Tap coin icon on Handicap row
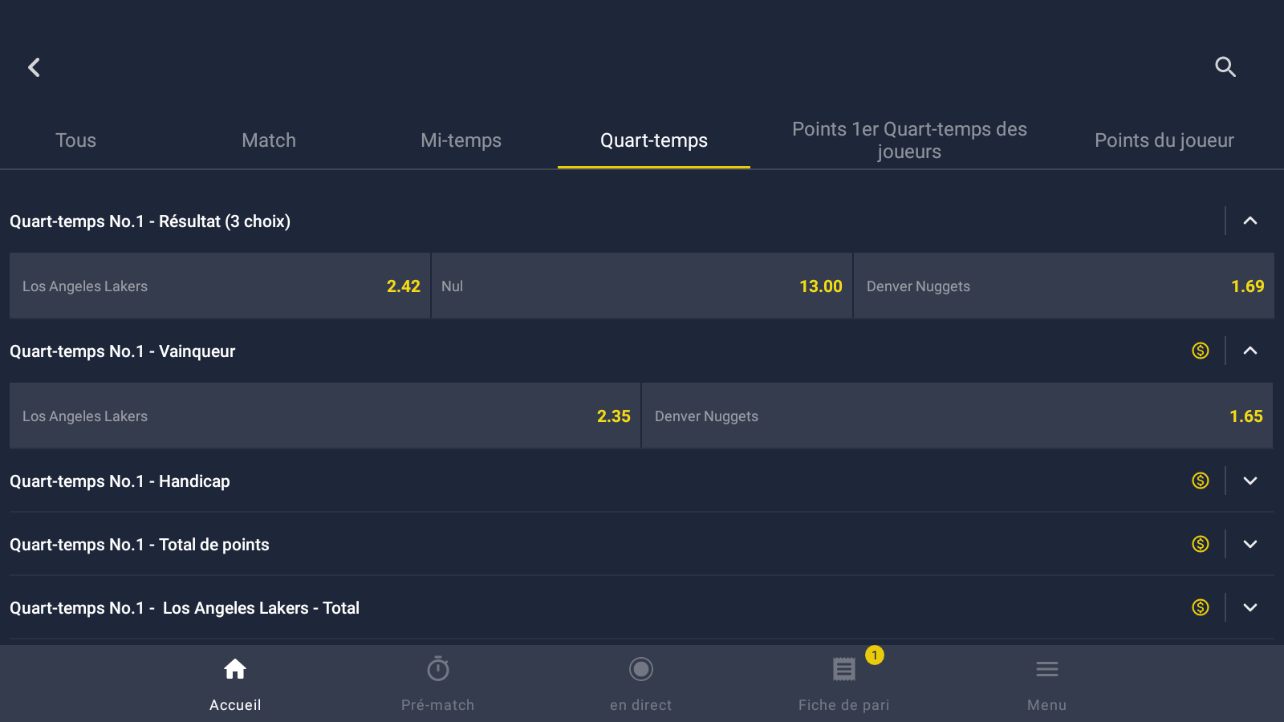The width and height of the screenshot is (1284, 722). 1201,481
